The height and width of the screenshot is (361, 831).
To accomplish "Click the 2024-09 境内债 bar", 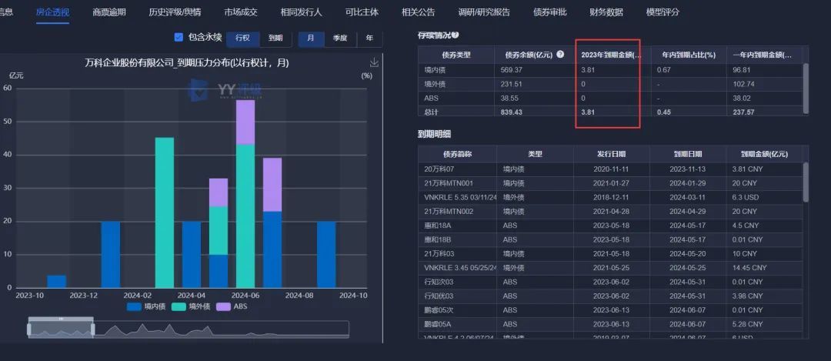I will click(326, 255).
